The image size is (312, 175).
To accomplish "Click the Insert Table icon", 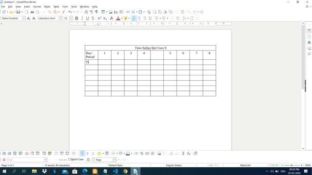I will click(103, 12).
